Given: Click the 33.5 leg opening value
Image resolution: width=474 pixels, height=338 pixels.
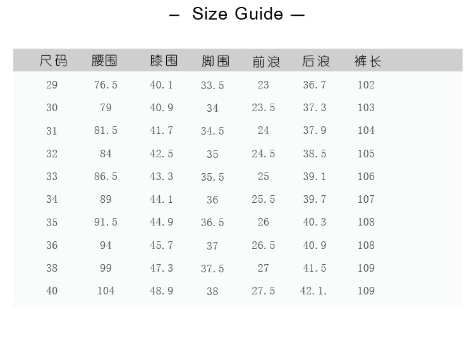Looking at the screenshot, I should point(212,85).
